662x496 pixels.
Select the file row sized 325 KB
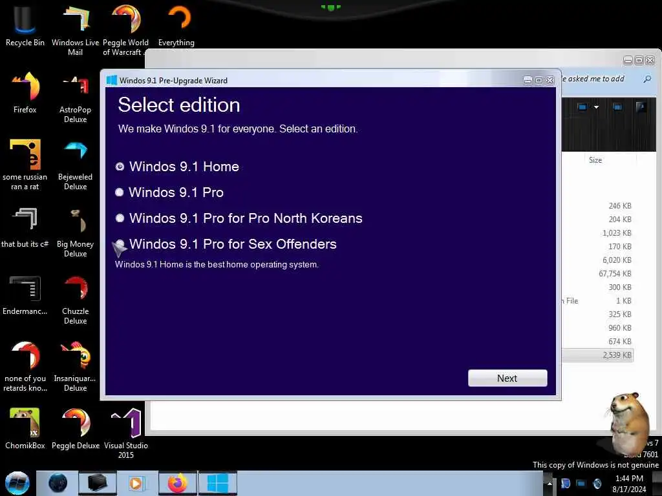[x=597, y=315]
